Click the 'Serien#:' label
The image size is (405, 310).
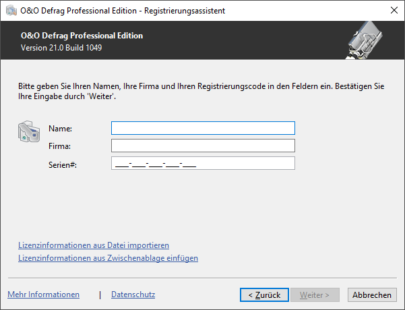63,165
